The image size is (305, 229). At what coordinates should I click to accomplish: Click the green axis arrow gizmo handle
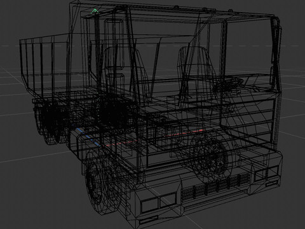[x=95, y=11]
